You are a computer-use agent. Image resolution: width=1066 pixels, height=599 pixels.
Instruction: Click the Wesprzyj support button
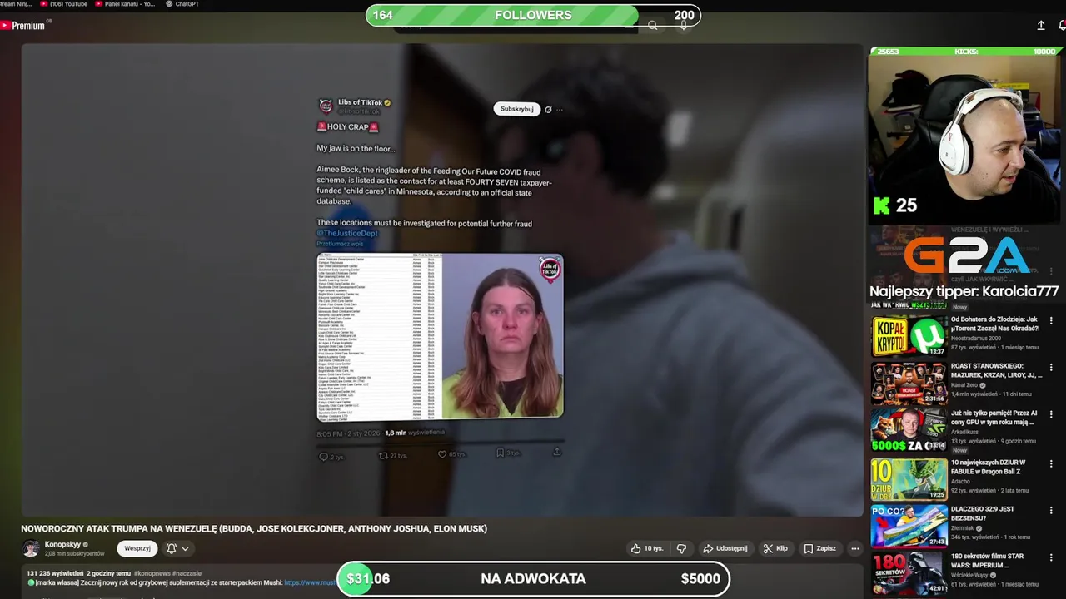[137, 548]
